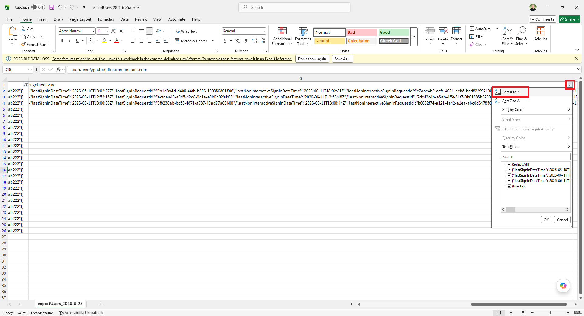Uncheck the (Select All) filter checkbox
584x316 pixels.
point(509,164)
